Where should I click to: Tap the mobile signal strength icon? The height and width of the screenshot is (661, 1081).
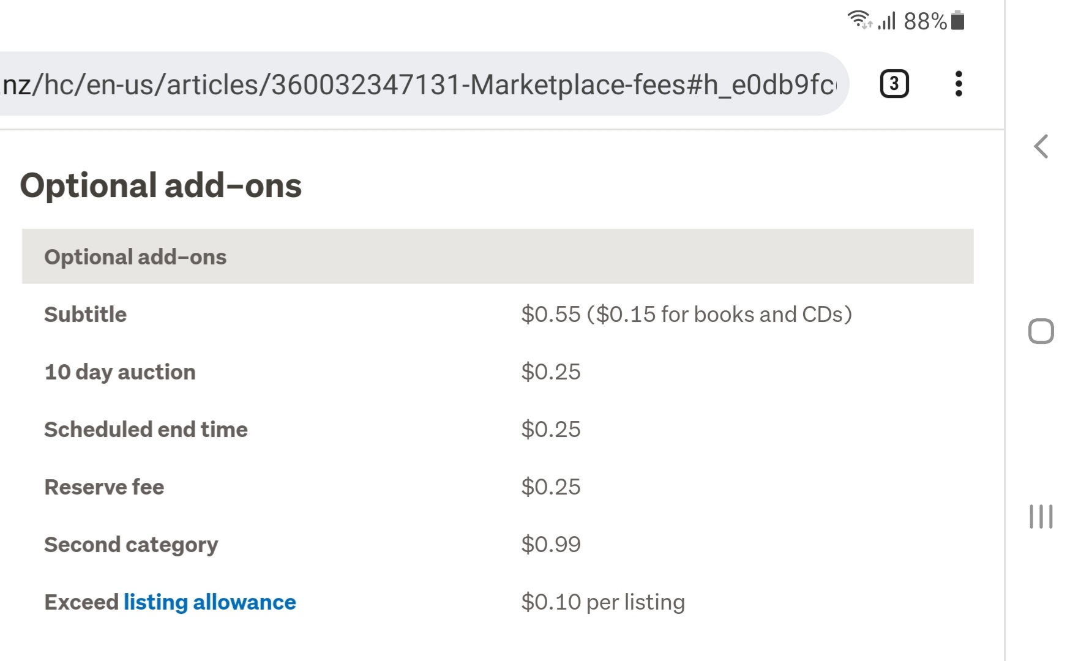coord(887,21)
